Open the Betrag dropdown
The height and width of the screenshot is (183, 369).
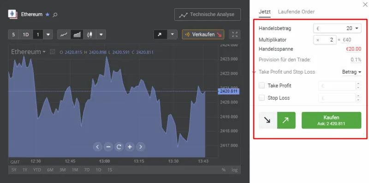click(351, 72)
